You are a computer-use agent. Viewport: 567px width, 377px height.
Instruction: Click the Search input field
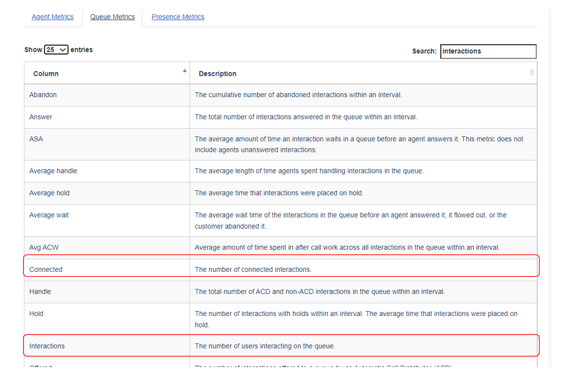pos(487,51)
